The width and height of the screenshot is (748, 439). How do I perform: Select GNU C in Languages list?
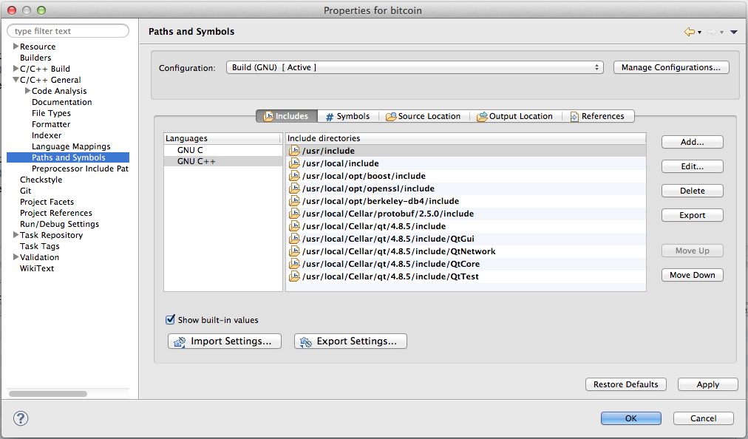[x=223, y=150]
